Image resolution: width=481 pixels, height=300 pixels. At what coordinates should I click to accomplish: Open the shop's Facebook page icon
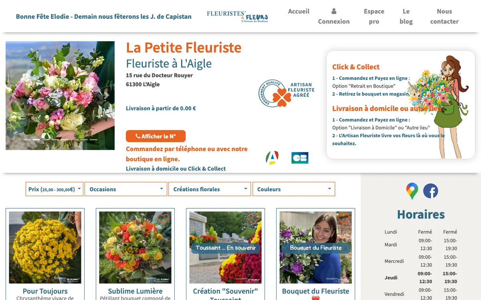[x=430, y=191]
